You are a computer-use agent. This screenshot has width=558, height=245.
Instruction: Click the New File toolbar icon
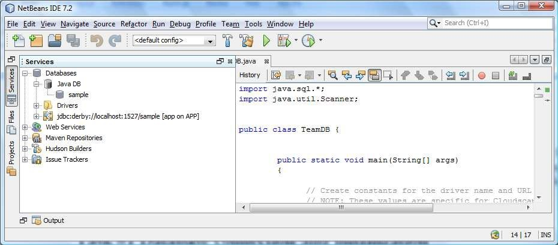pos(19,41)
